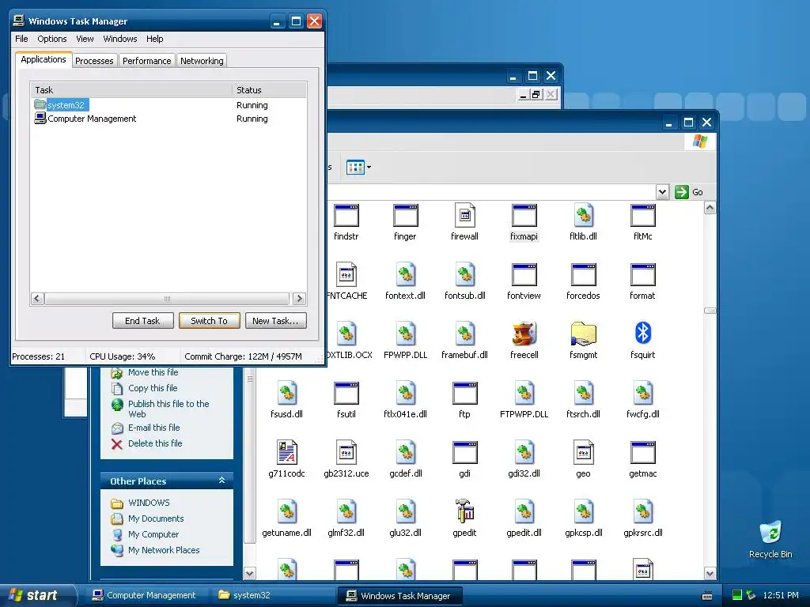810x607 pixels.
Task: Click the Delete this file link
Action: [x=155, y=443]
